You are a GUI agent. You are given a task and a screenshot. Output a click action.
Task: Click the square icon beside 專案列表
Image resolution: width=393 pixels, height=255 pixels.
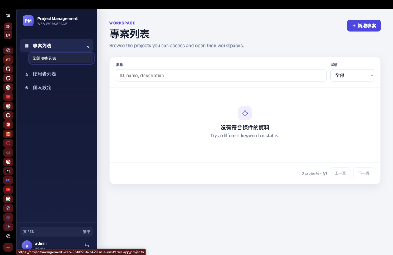point(26,46)
